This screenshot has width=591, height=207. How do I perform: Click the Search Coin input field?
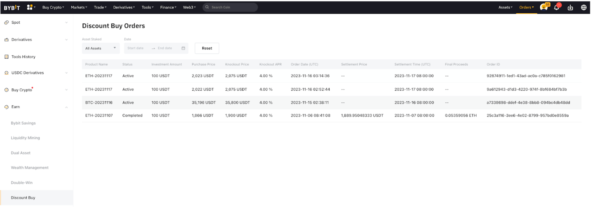click(x=232, y=7)
